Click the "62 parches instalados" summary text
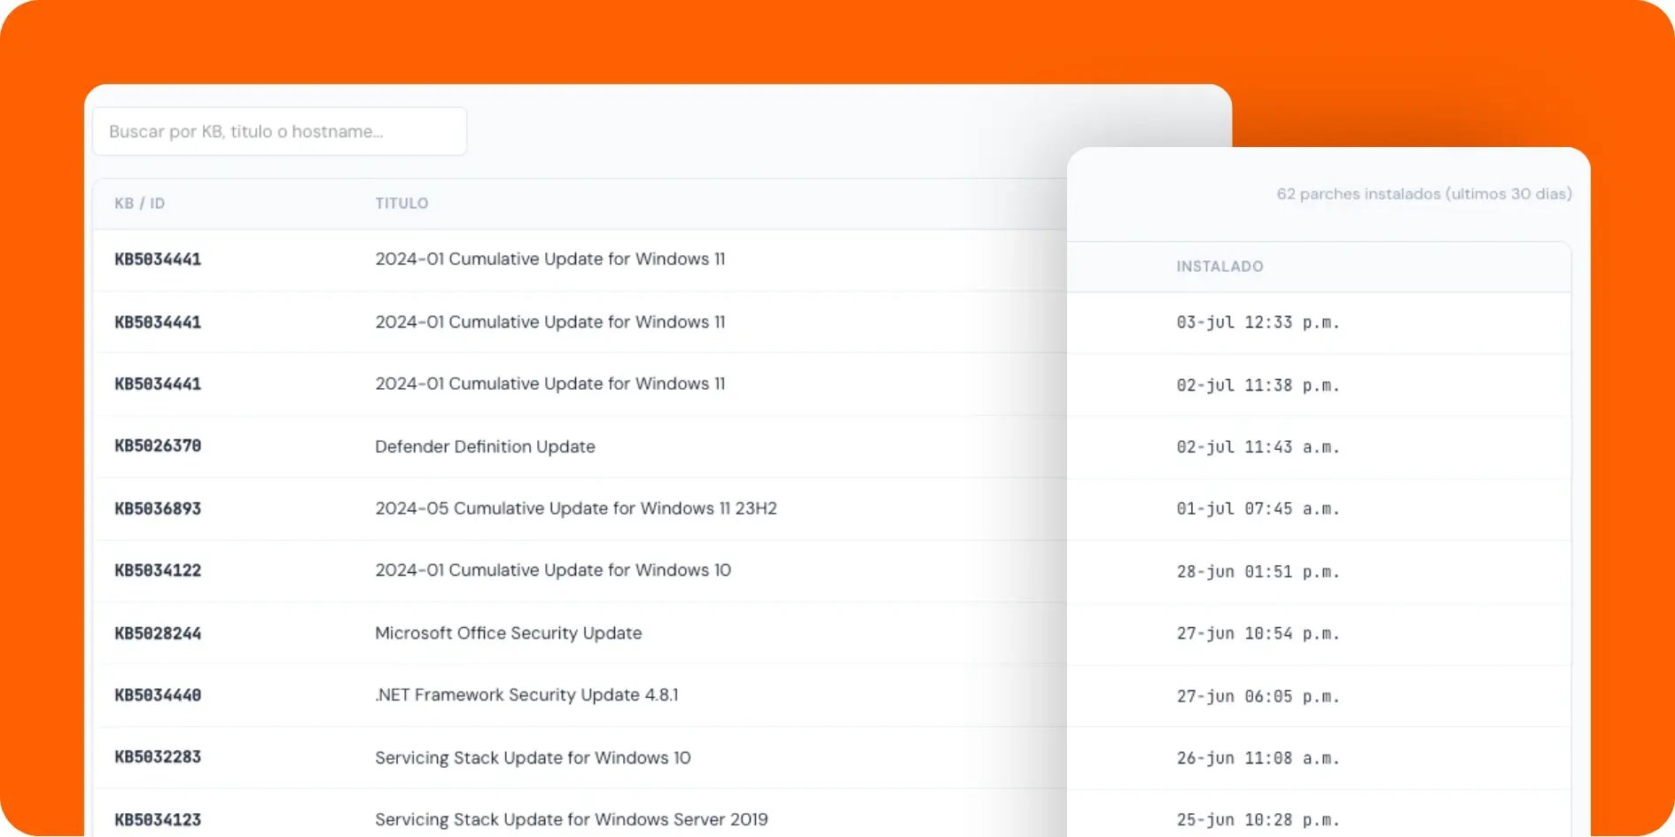 [x=1423, y=193]
